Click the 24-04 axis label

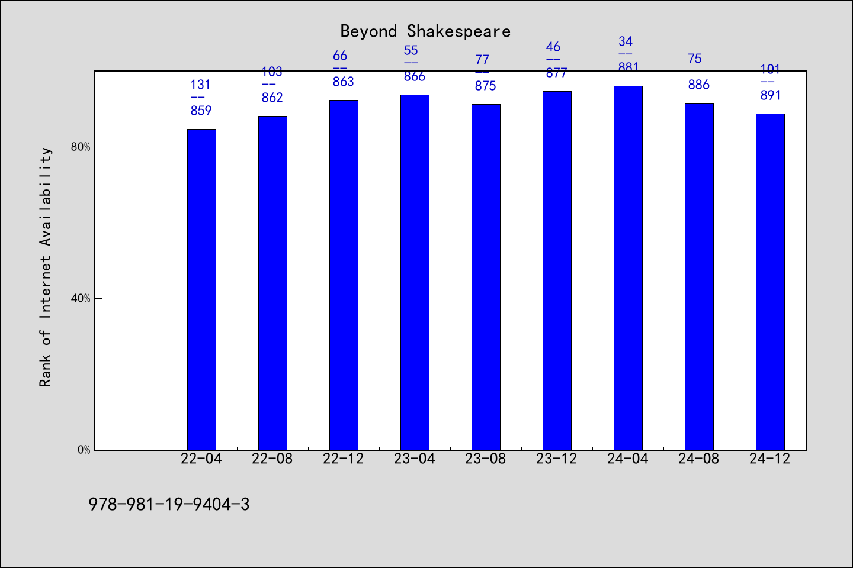click(x=628, y=459)
